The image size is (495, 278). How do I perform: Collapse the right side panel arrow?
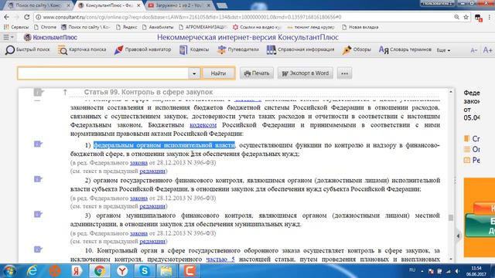pos(458,236)
